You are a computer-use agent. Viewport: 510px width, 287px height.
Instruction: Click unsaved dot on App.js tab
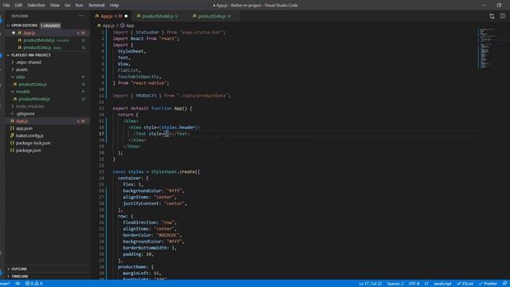[126, 16]
